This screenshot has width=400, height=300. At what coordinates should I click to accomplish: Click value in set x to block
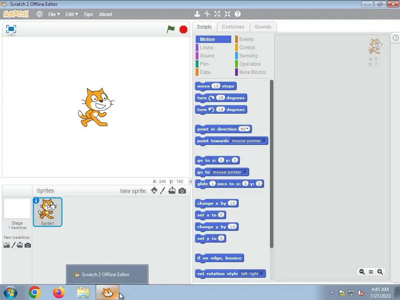[221, 215]
